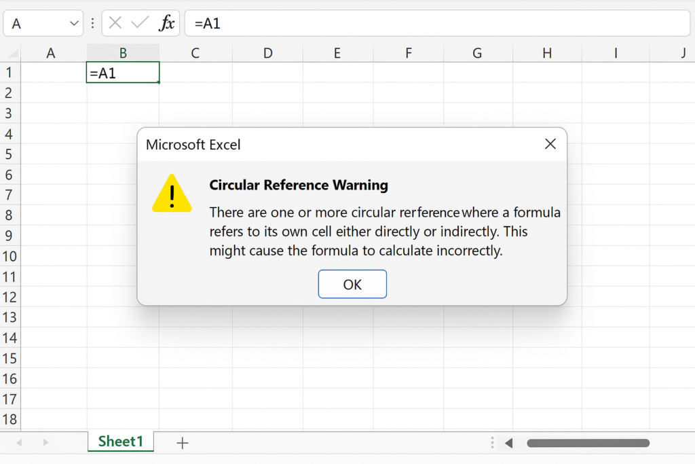Click cell B1 containing =A1
695x464 pixels.
point(123,73)
